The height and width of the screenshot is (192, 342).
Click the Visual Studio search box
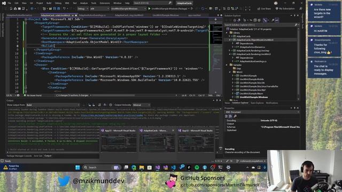(152, 3)
